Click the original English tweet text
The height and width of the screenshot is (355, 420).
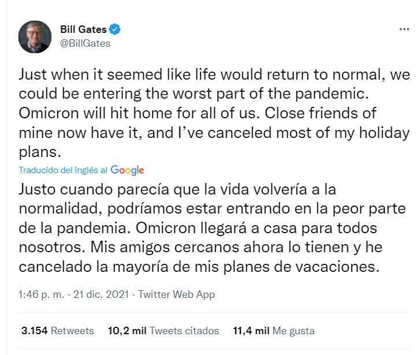(214, 113)
